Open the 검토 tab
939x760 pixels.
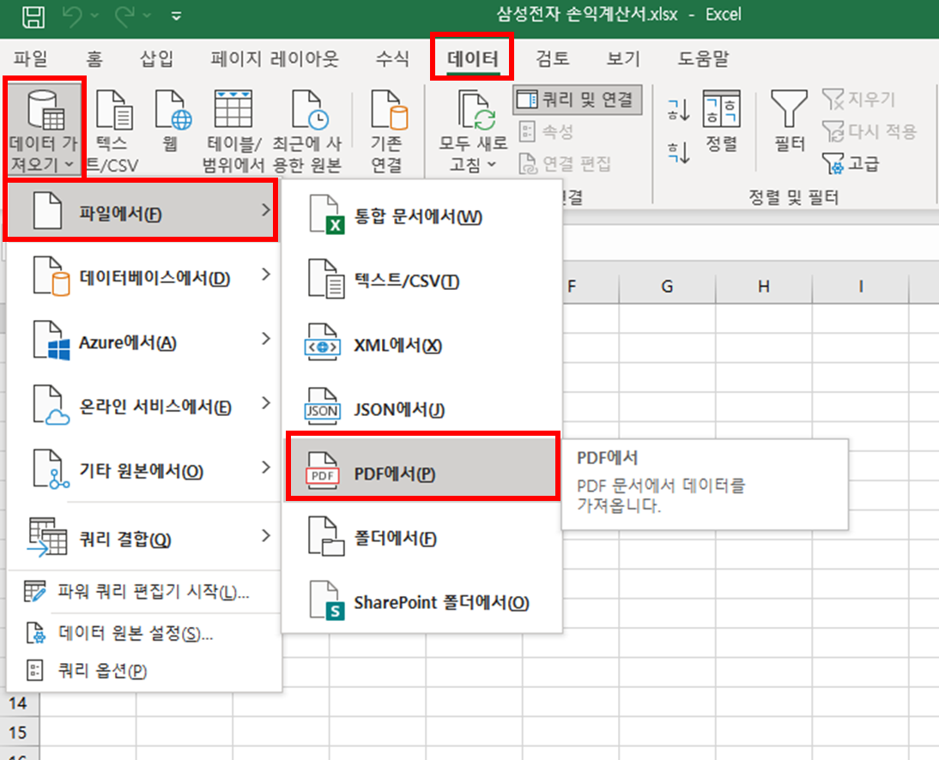[552, 58]
